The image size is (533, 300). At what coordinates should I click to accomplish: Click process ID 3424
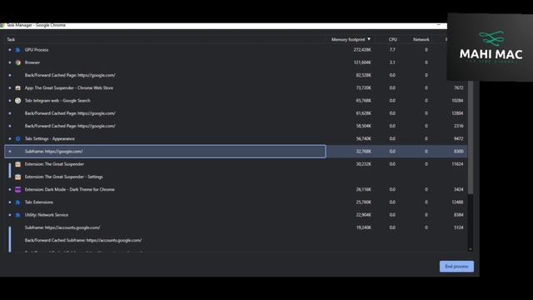click(459, 189)
